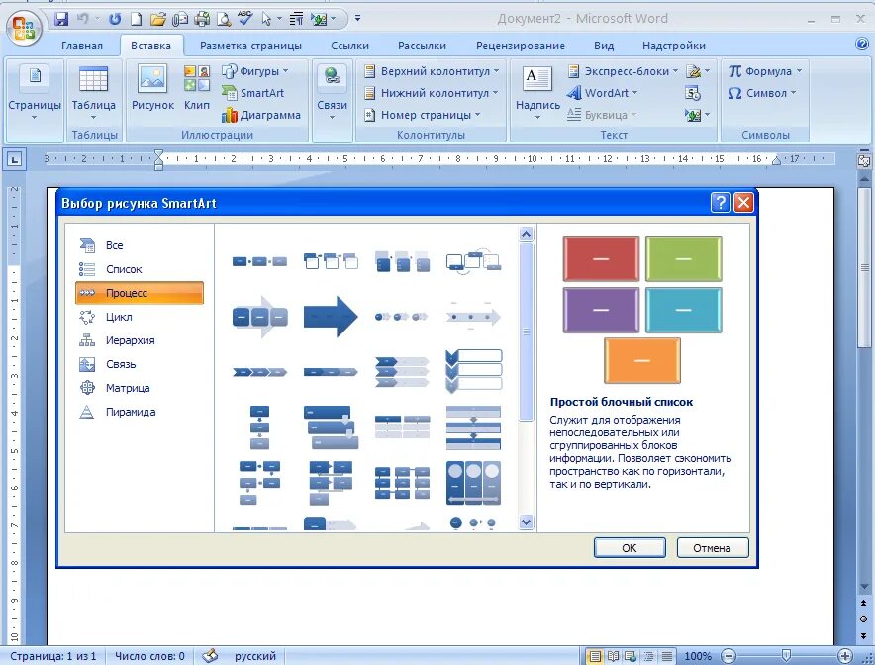Insert a chart via Диаграмма
Image resolution: width=875 pixels, height=665 pixels.
[261, 115]
